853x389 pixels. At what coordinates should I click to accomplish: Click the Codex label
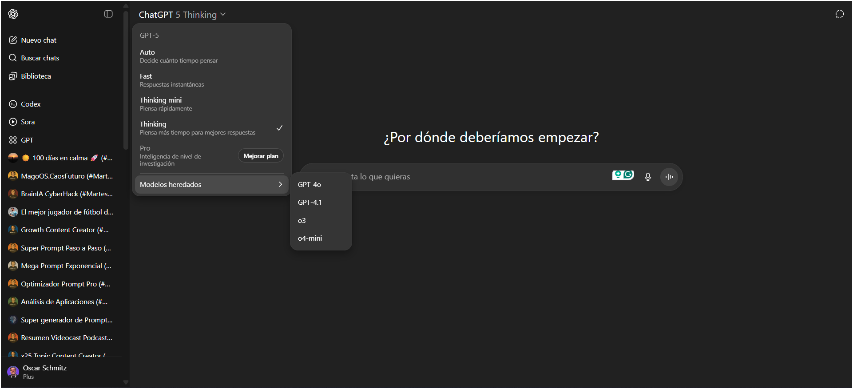[31, 104]
